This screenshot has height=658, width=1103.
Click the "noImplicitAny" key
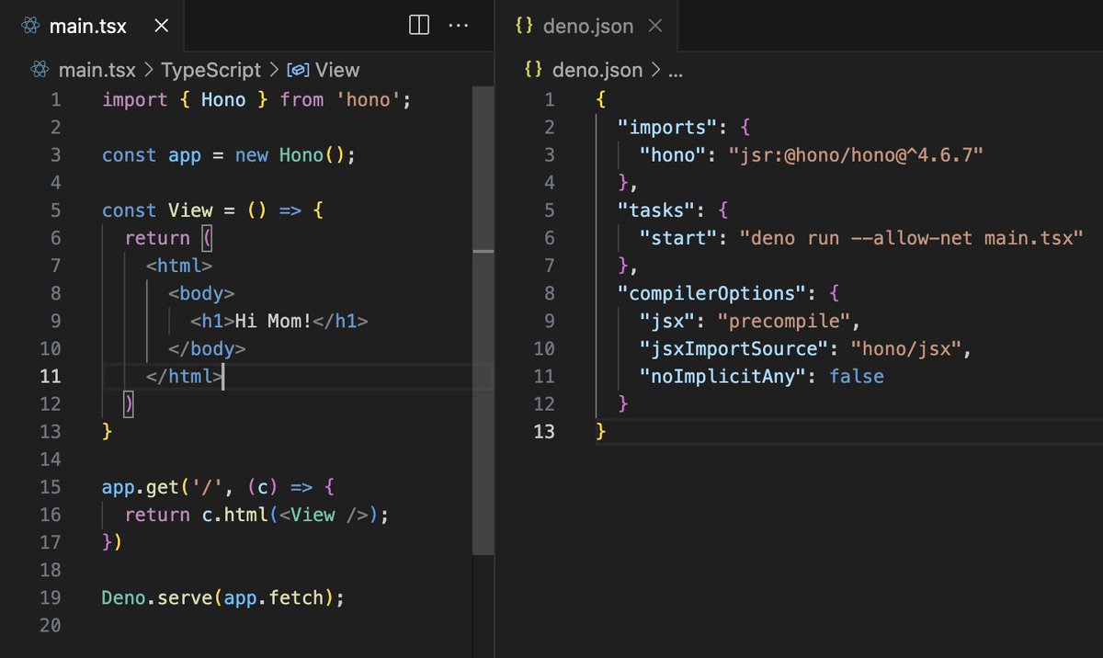(722, 376)
